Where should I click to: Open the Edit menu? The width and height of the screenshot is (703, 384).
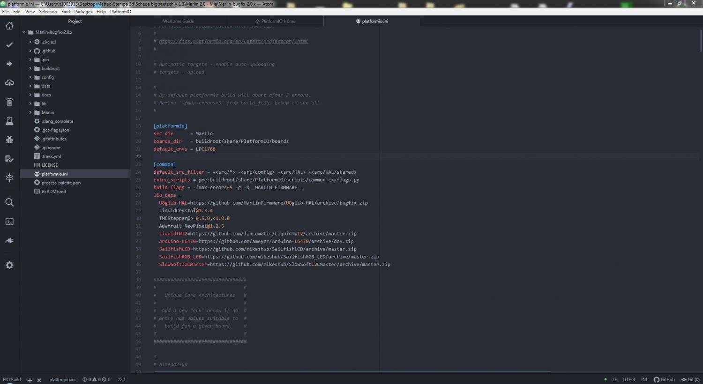point(17,12)
